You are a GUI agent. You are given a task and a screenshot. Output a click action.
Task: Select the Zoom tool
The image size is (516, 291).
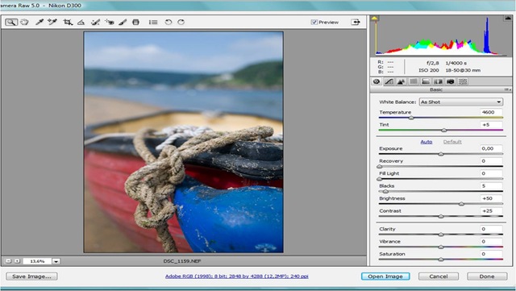click(11, 22)
